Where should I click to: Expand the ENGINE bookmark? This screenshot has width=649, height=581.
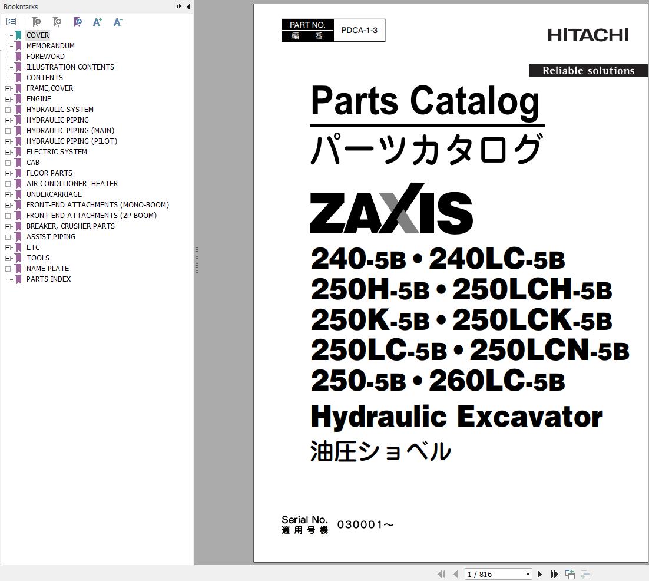8,99
